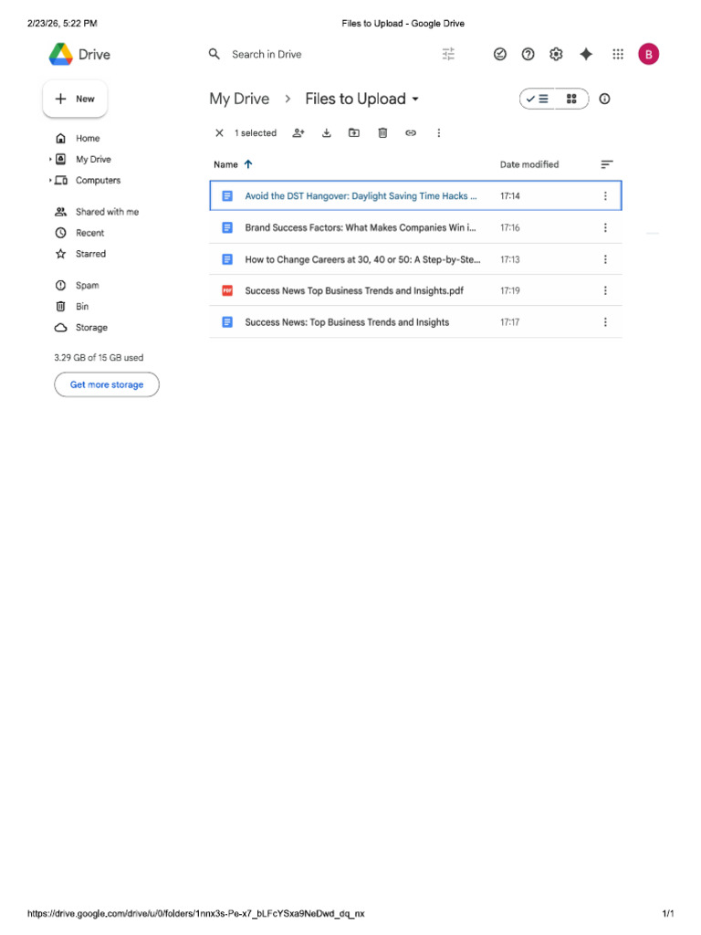The height and width of the screenshot is (935, 701).
Task: Open the Google apps grid icon
Action: [x=618, y=54]
